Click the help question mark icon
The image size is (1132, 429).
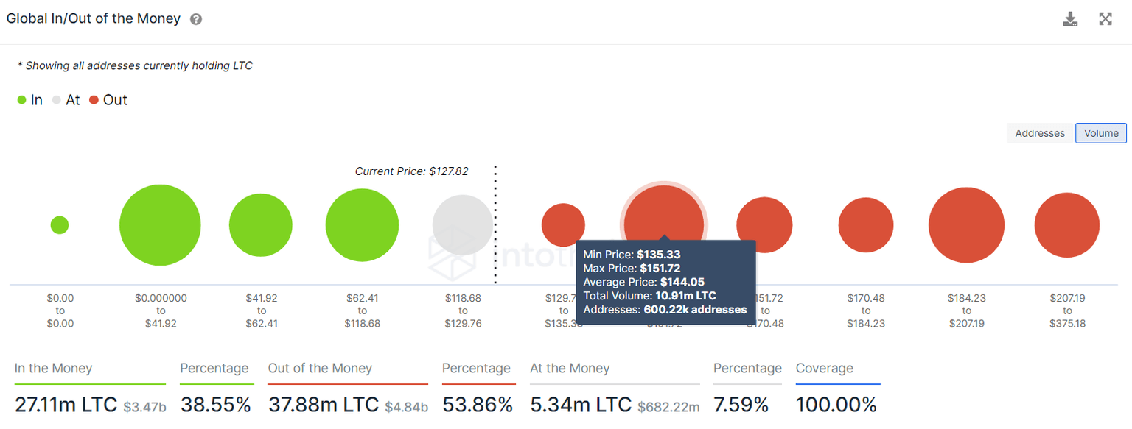pos(196,20)
